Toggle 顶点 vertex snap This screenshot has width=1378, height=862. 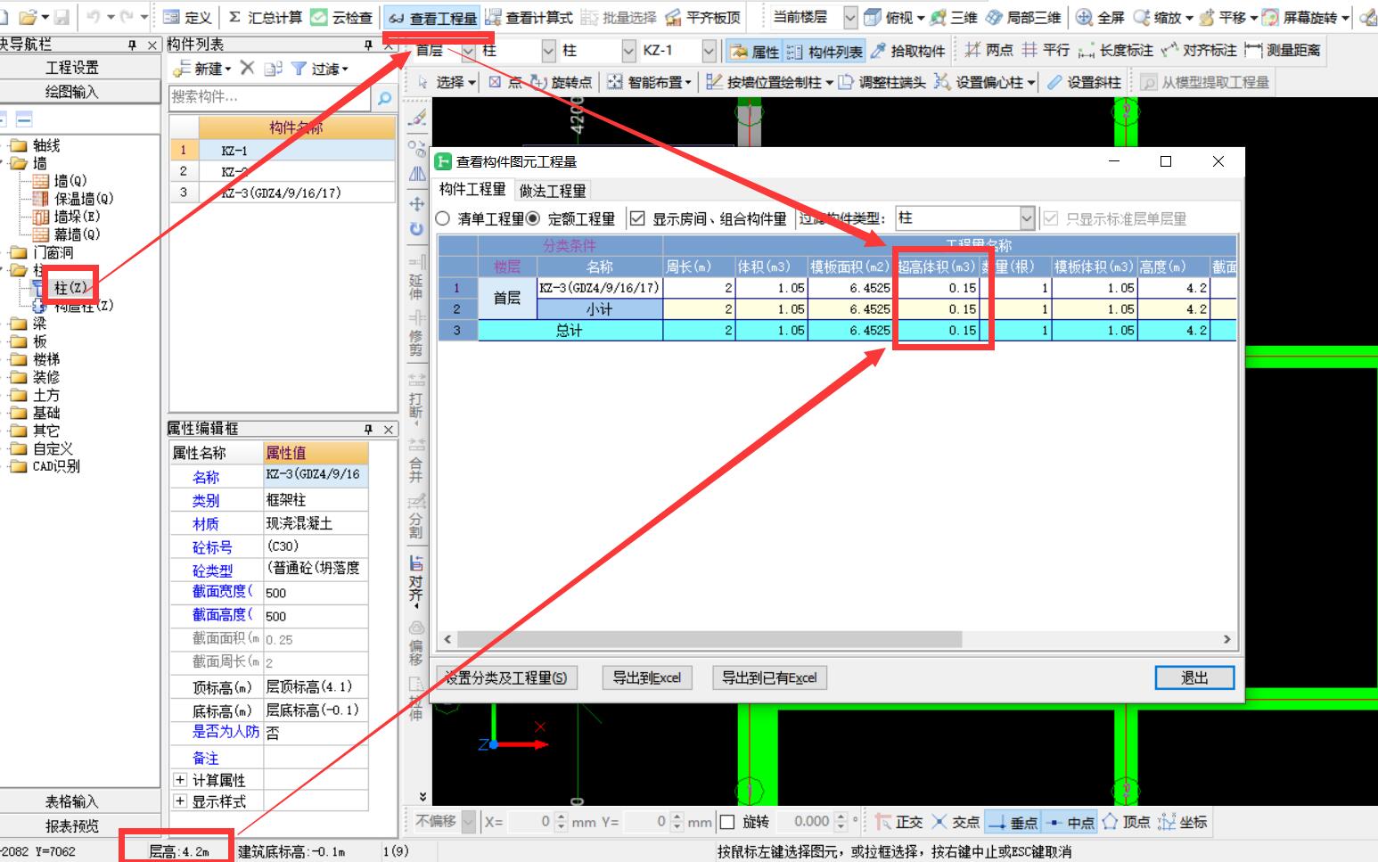click(x=1126, y=822)
